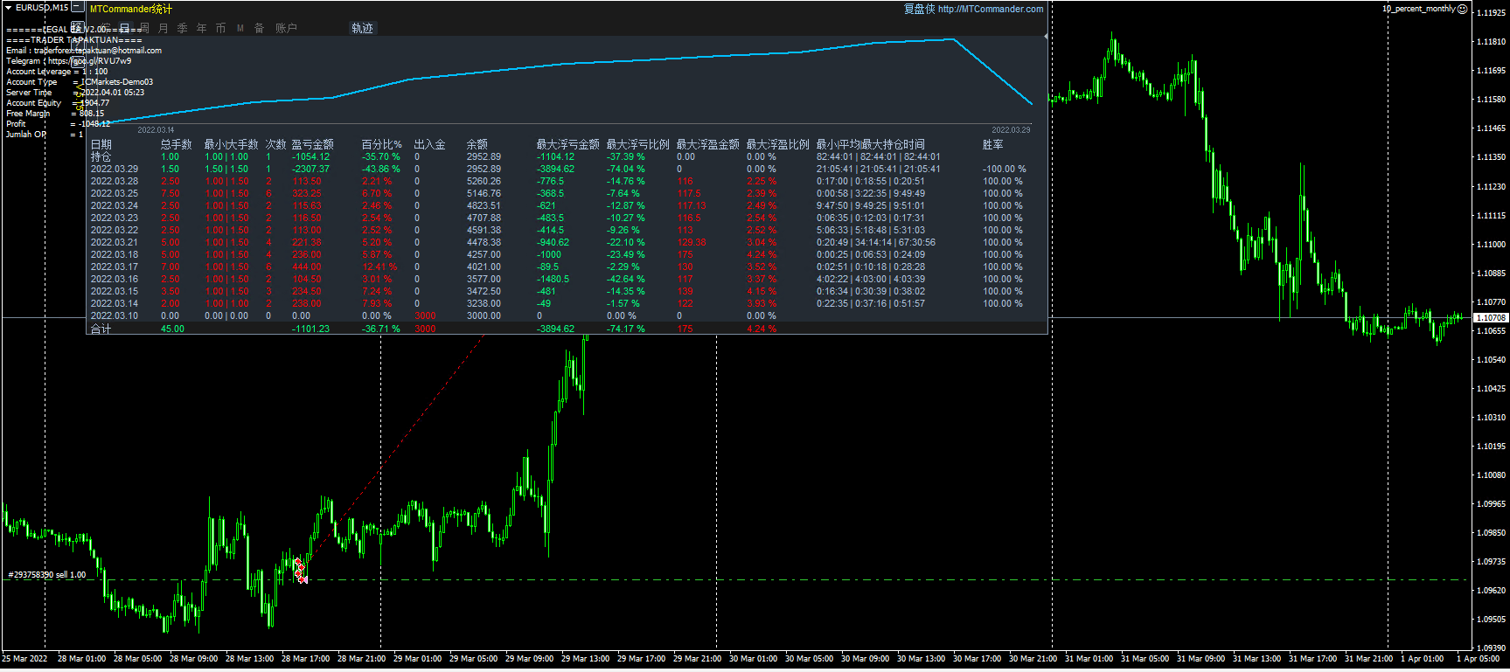Select the 综 summary tab

(106, 28)
